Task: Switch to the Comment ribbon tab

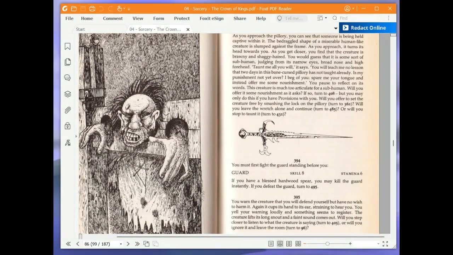Action: (113, 18)
